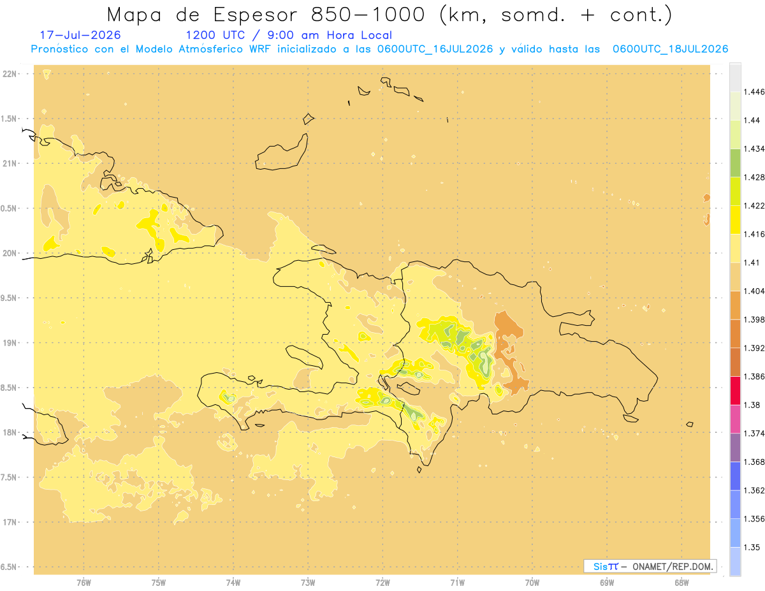The image size is (765, 591).
Task: Click the forecast date '17-Jul-2026'
Action: pos(80,36)
